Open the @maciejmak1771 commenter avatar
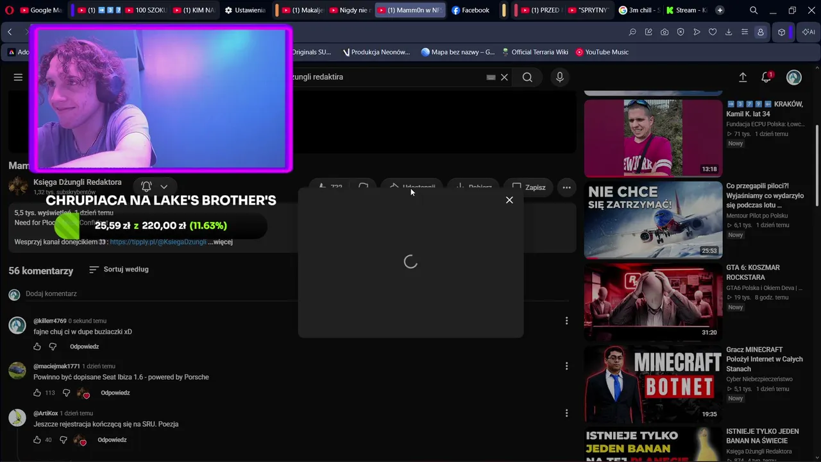 pos(17,370)
